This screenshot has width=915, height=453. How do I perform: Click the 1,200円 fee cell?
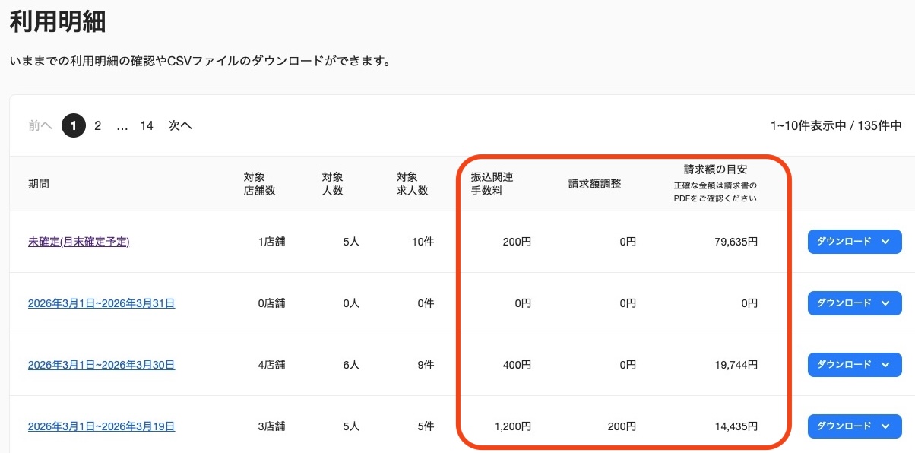click(513, 426)
